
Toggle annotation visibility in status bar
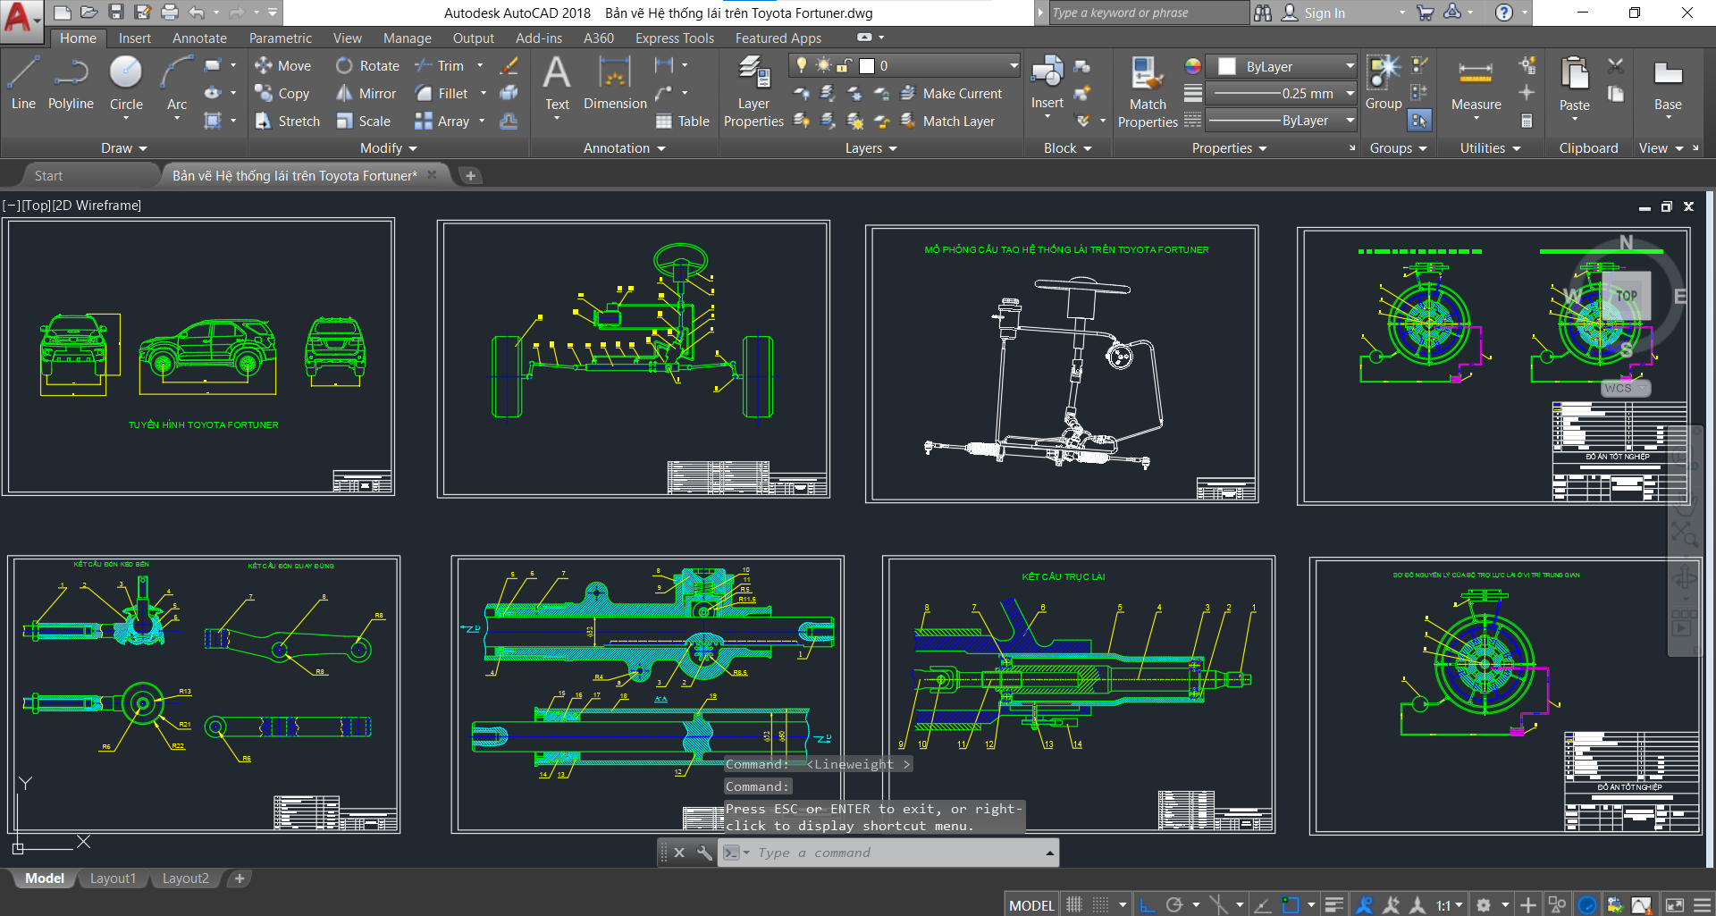(x=1364, y=905)
